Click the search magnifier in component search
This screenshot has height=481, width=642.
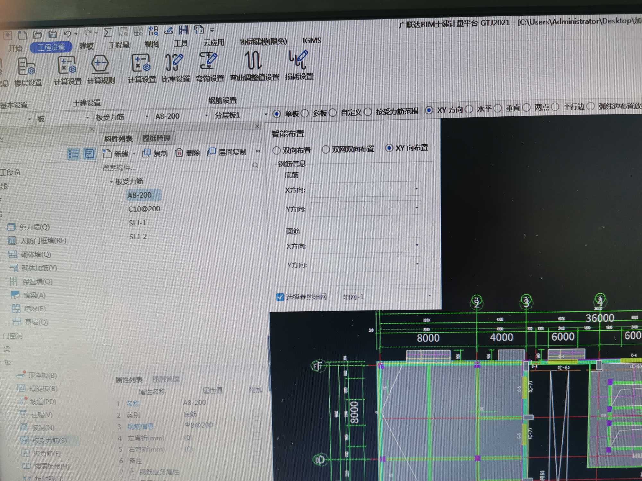[x=255, y=165]
